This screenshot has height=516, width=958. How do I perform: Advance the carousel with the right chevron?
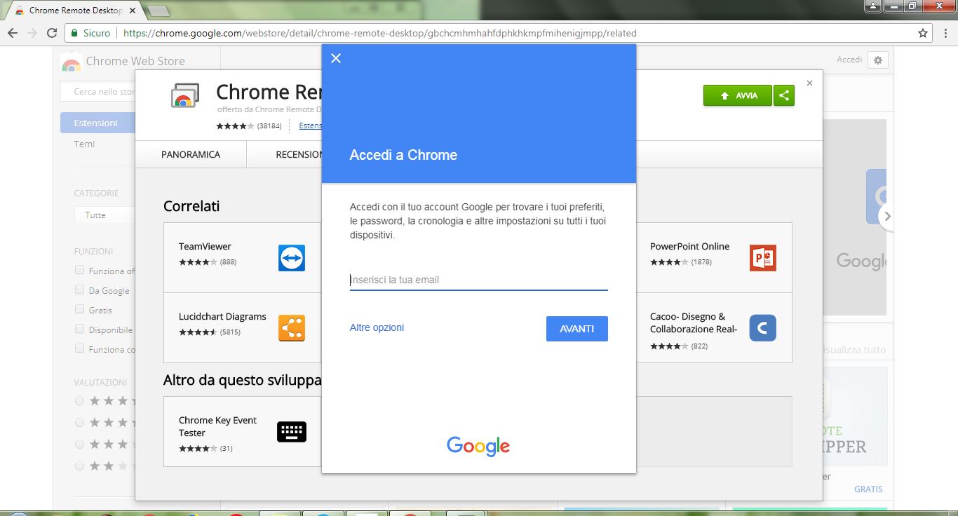887,216
